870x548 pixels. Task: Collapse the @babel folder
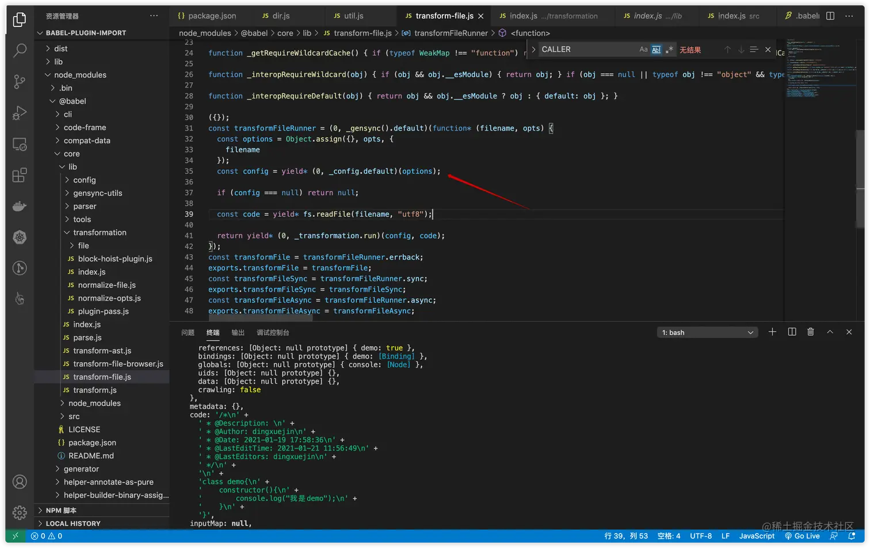102,101
